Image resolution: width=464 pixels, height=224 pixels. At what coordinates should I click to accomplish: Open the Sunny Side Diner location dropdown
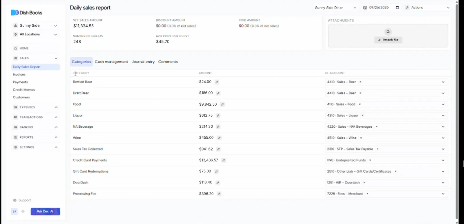coord(336,8)
